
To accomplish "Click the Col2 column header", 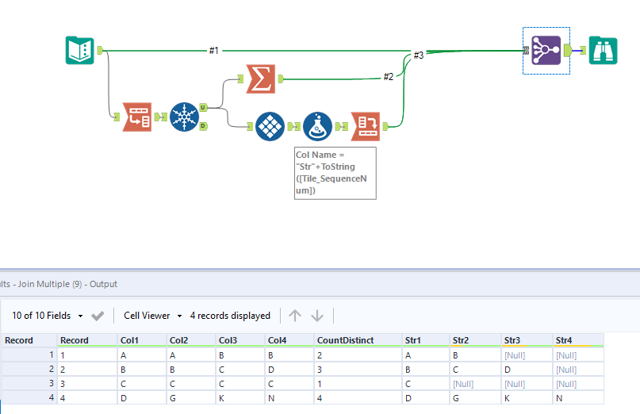I will tap(191, 340).
